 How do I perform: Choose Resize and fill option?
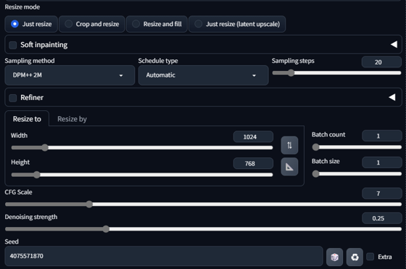coord(157,24)
